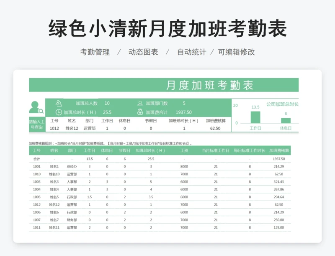Image resolution: width=335 pixels, height=256 pixels.
Task: Select the 姓名10 name cell
Action: pos(54,174)
